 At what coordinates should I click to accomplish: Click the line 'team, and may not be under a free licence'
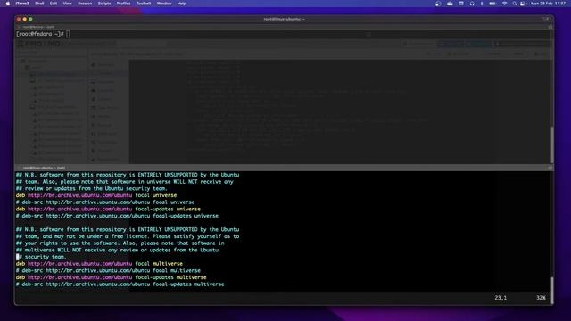point(128,236)
